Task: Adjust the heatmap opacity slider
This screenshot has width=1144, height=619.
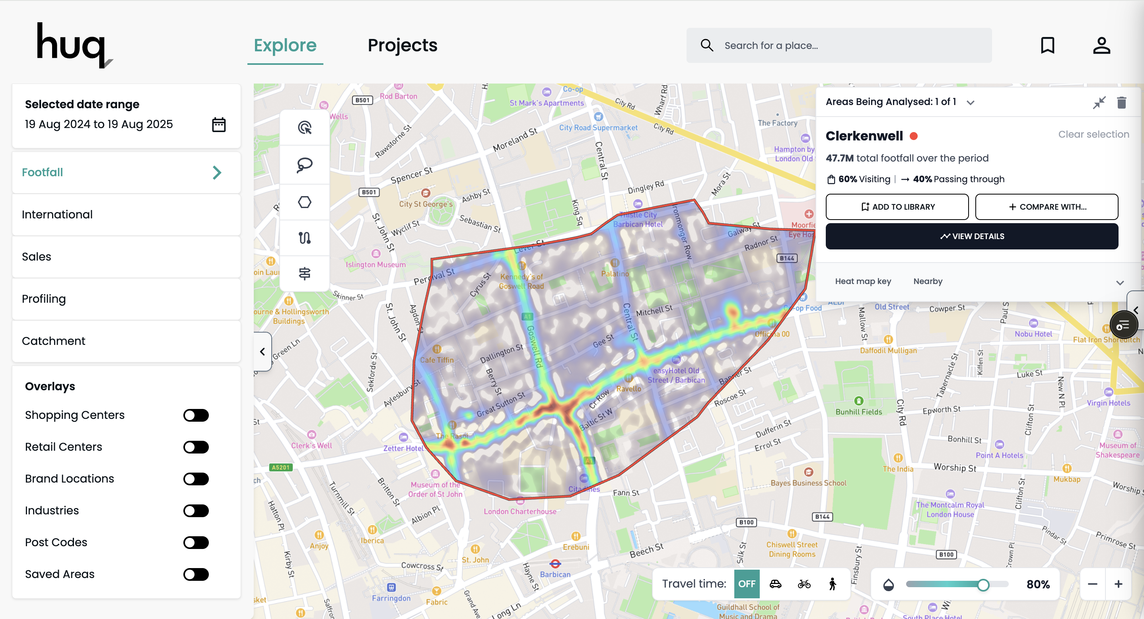Action: (x=983, y=585)
